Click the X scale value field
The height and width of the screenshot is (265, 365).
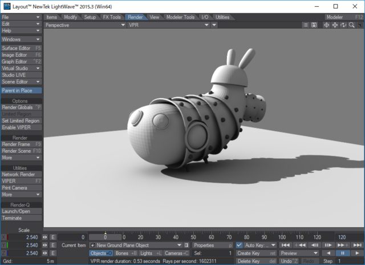tap(24, 237)
